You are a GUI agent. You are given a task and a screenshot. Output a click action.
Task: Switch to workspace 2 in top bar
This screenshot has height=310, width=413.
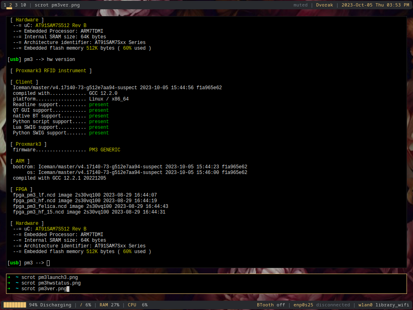10,5
